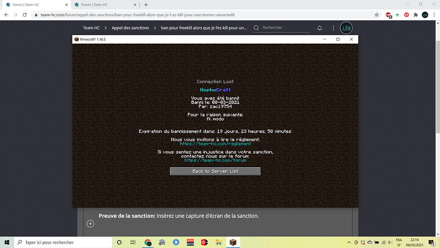440x248 pixels.
Task: Reload the page with the refresh icon
Action: [x=25, y=15]
